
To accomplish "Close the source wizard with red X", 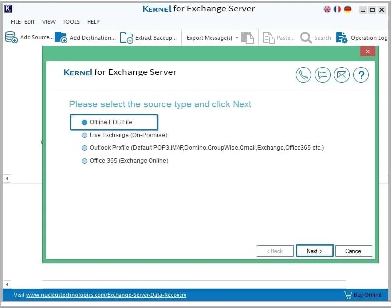I will pos(367,51).
